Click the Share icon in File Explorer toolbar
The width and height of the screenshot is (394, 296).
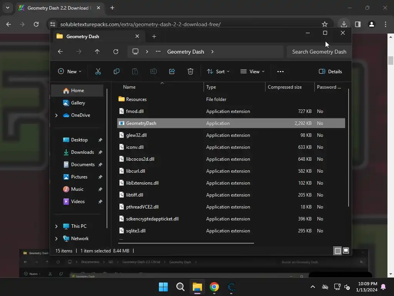pos(172,71)
